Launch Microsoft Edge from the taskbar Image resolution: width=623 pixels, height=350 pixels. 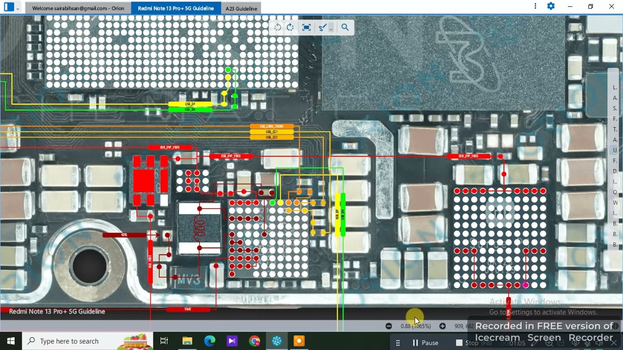(x=210, y=341)
